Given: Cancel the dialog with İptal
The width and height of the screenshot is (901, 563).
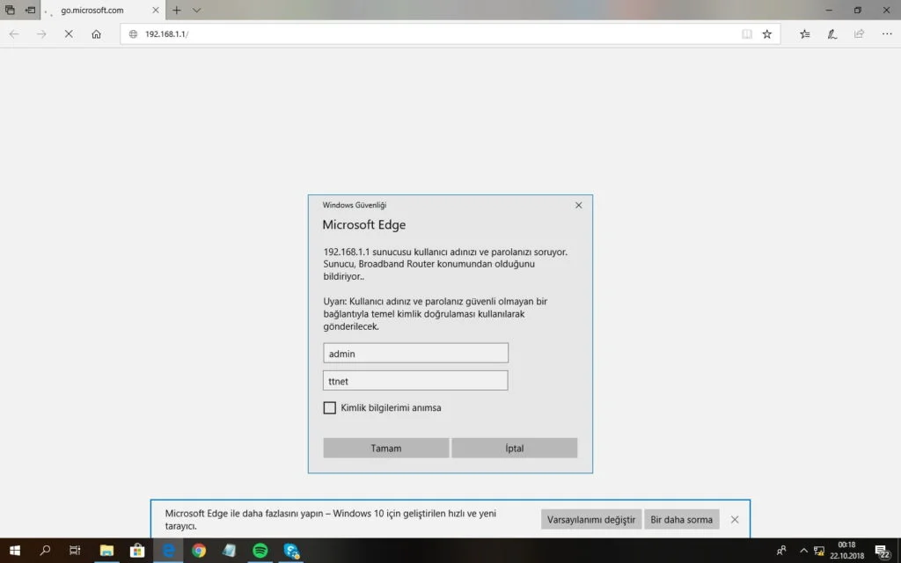Looking at the screenshot, I should pos(514,448).
